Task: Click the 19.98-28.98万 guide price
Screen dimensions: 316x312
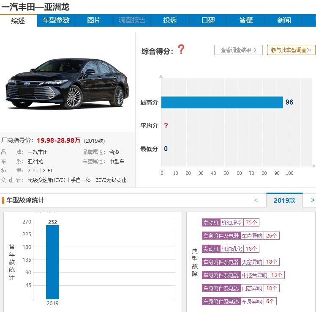Action: click(58, 141)
